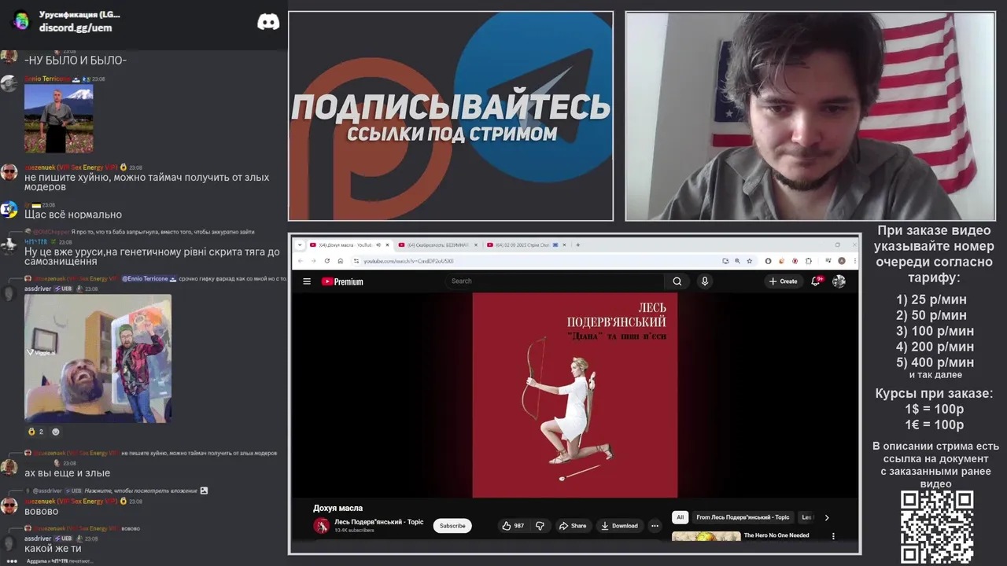1007x566 pixels.
Task: Open a new browser tab
Action: [x=577, y=244]
